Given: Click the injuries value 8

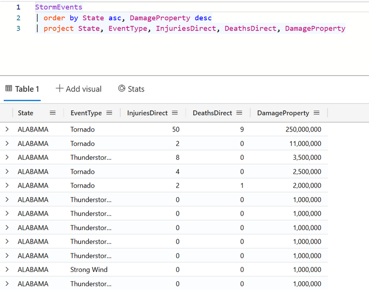Looking at the screenshot, I should click(178, 157).
